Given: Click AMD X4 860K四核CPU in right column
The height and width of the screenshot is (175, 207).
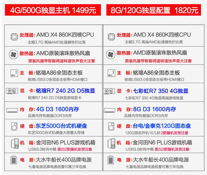Looking at the screenshot, I should pyautogui.click(x=162, y=35).
